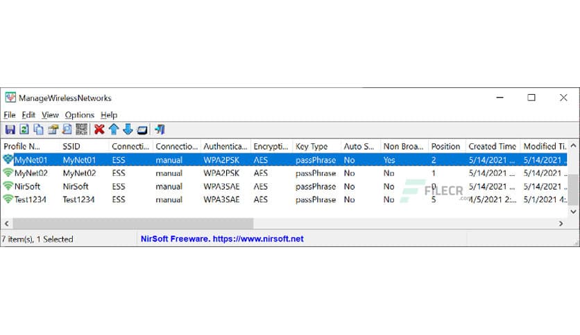This screenshot has height=335, width=580.
Task: Select the Test1234 profile name
Action: click(31, 199)
